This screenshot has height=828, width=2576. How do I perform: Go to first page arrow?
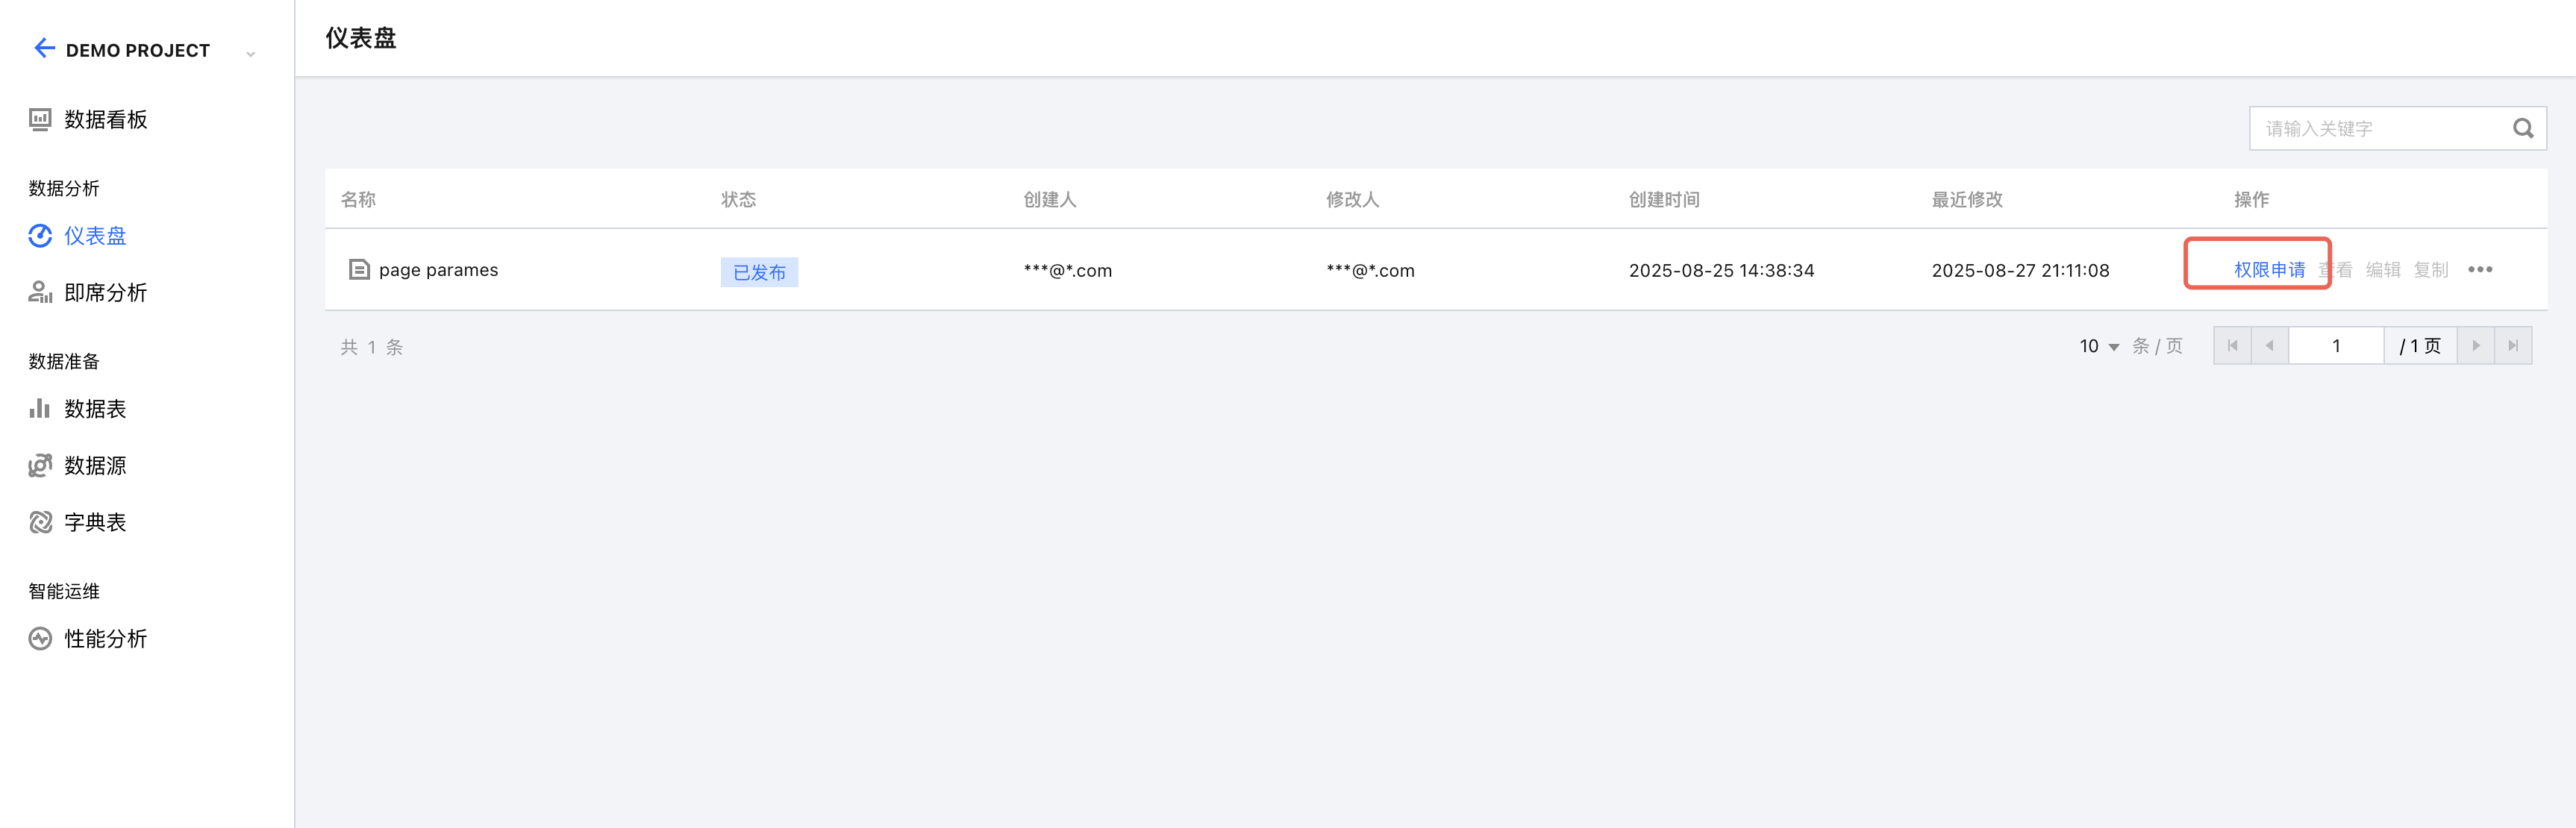[x=2232, y=346]
